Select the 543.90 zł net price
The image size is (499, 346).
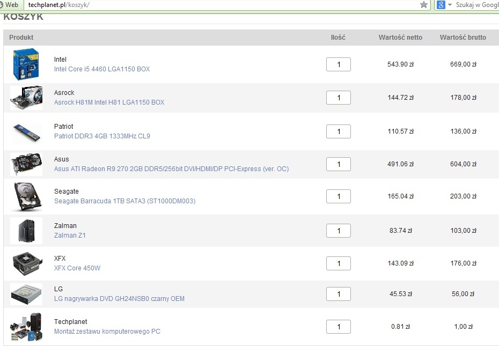pos(400,64)
